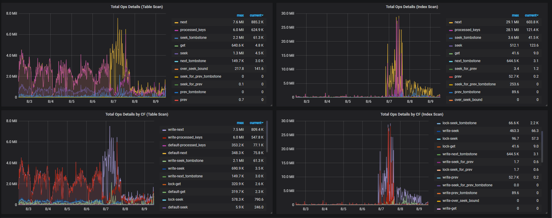The width and height of the screenshot is (552, 218).
Task: Open the Total Ops Details (Index Scan) title menu
Action: [412, 7]
